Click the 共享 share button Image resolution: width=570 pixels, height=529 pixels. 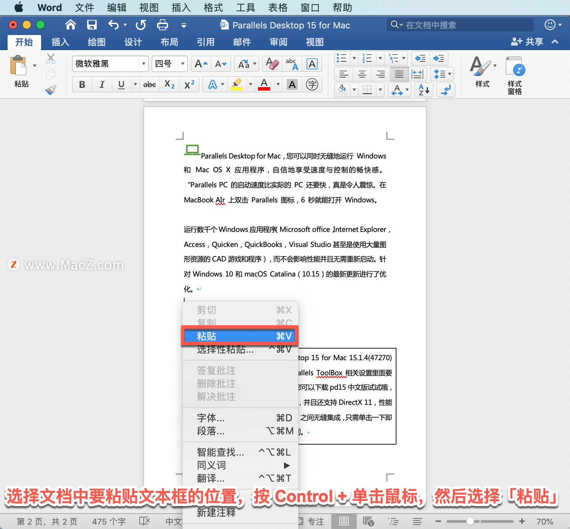click(x=527, y=42)
